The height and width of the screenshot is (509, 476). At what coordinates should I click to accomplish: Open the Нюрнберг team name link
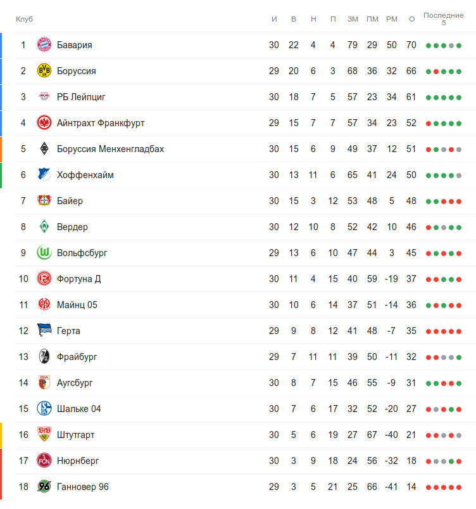tap(78, 461)
